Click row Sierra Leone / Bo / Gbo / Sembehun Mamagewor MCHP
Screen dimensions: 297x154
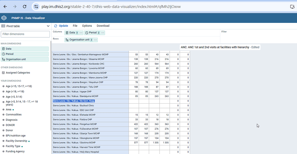click(90, 55)
